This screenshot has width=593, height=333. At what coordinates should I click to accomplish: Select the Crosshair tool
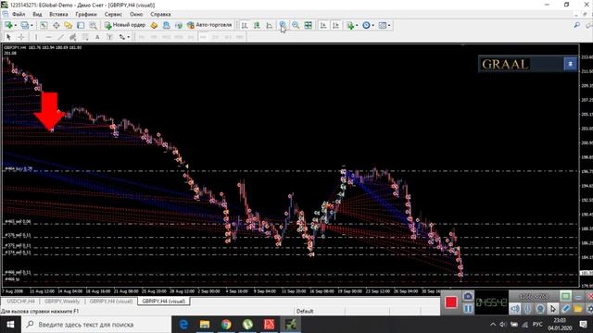click(x=21, y=37)
